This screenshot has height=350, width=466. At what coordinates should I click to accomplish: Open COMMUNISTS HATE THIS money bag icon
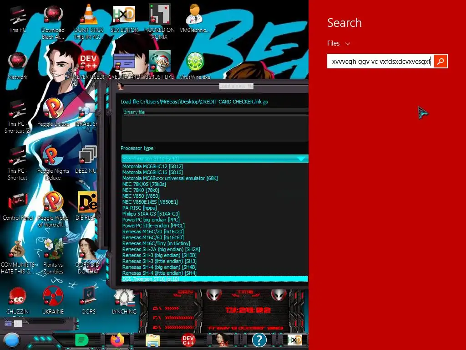pyautogui.click(x=18, y=257)
